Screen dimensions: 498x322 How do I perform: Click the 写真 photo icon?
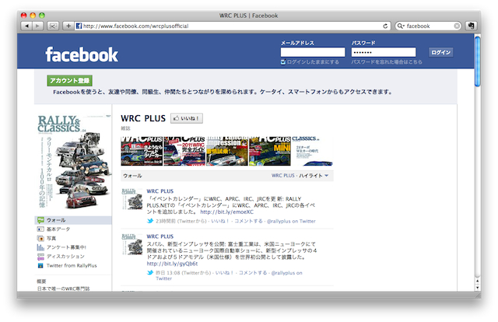pyautogui.click(x=40, y=238)
